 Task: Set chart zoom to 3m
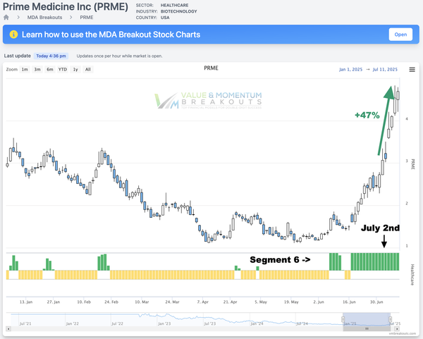37,69
